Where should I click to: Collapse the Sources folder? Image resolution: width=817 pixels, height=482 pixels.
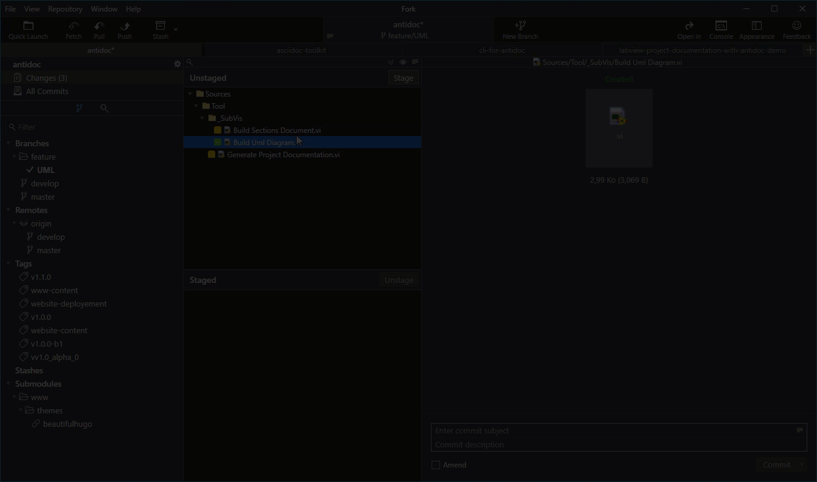(x=190, y=94)
